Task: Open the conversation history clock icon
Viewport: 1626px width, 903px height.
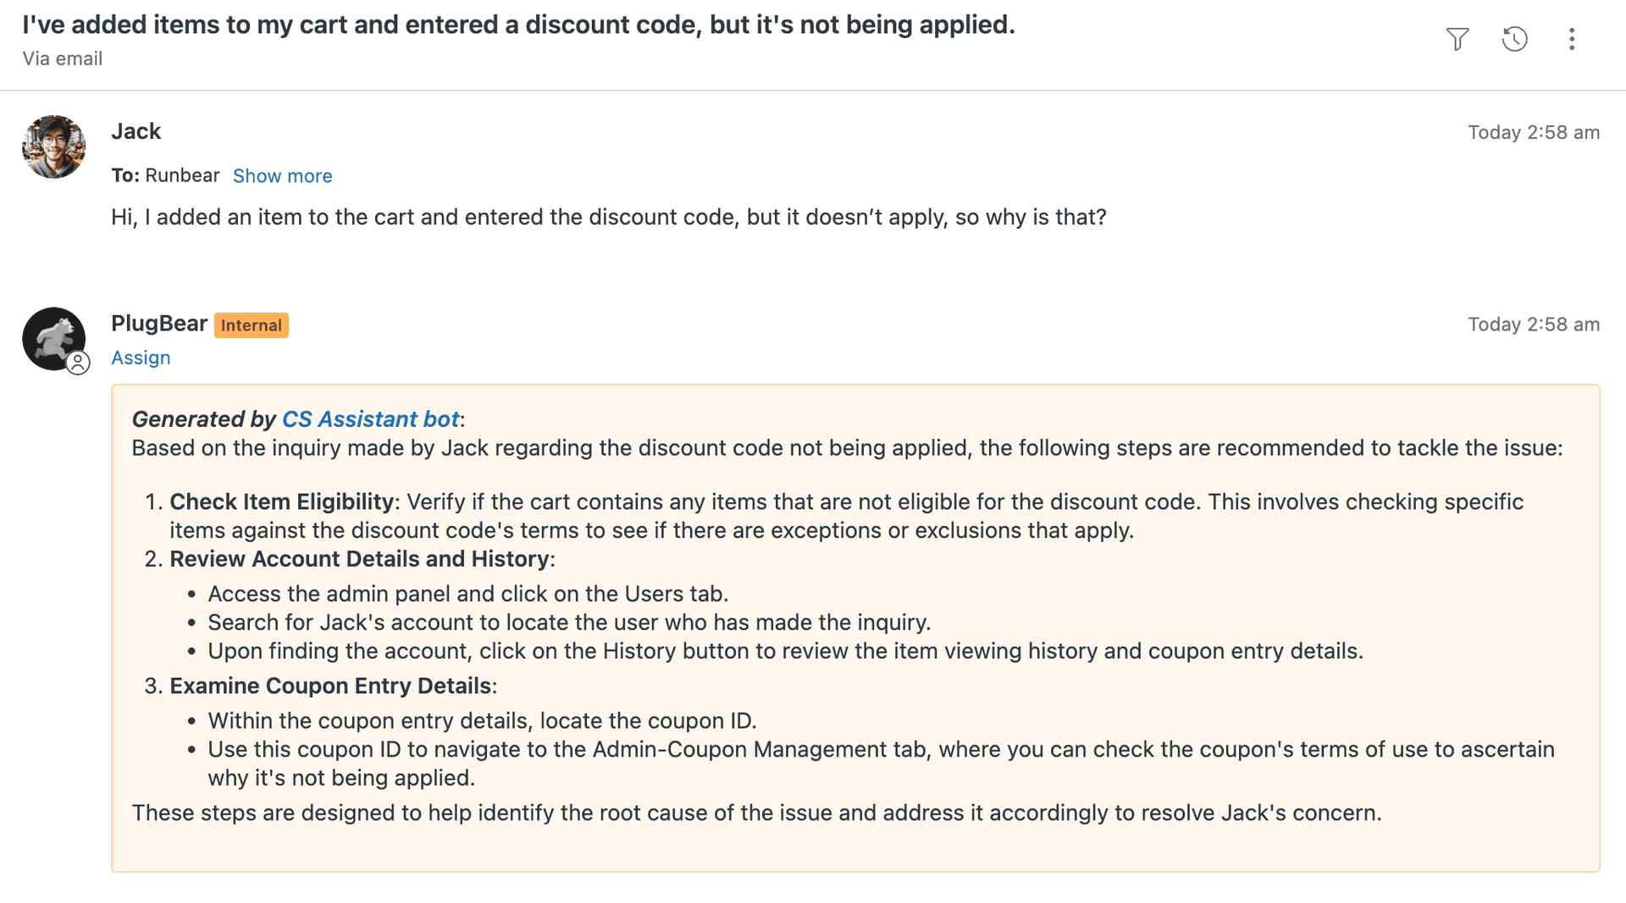Action: (x=1514, y=39)
